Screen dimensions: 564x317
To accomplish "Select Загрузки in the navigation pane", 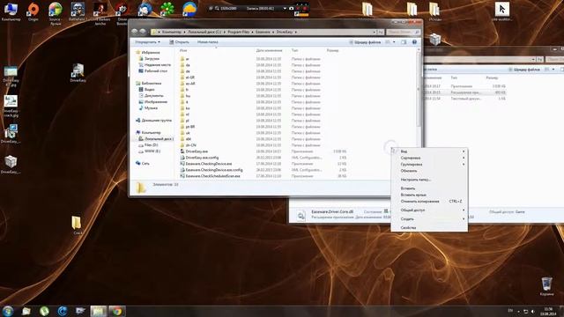I will (x=152, y=59).
